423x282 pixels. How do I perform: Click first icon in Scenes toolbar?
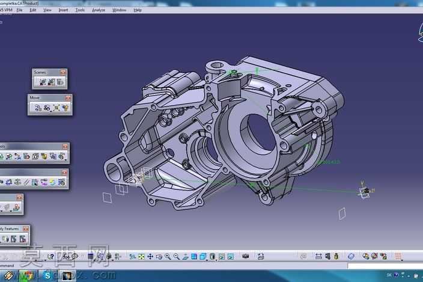click(42, 82)
